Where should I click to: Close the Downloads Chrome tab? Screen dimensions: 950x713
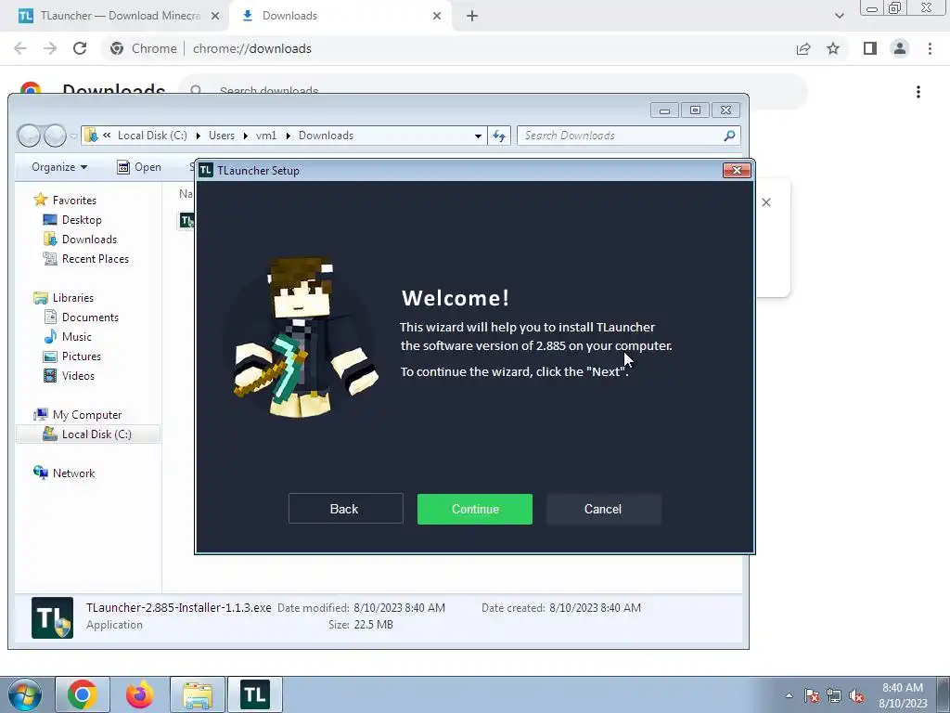[437, 16]
